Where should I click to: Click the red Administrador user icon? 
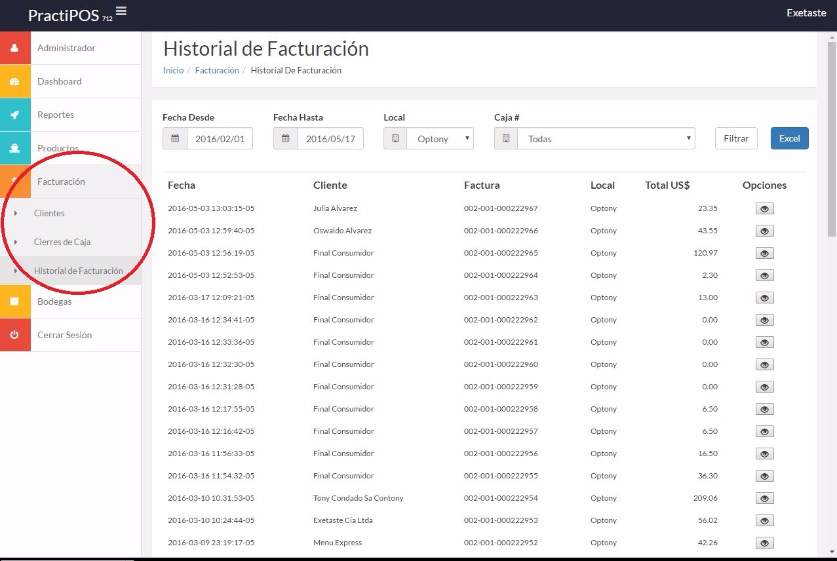15,48
